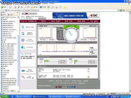Viewport: 131px width, 98px height.
Task: Click the VERIO sponsor logo link
Action: [71, 87]
